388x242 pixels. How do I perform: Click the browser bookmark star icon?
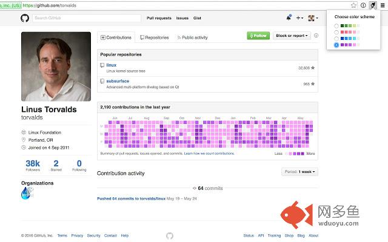[x=353, y=5]
